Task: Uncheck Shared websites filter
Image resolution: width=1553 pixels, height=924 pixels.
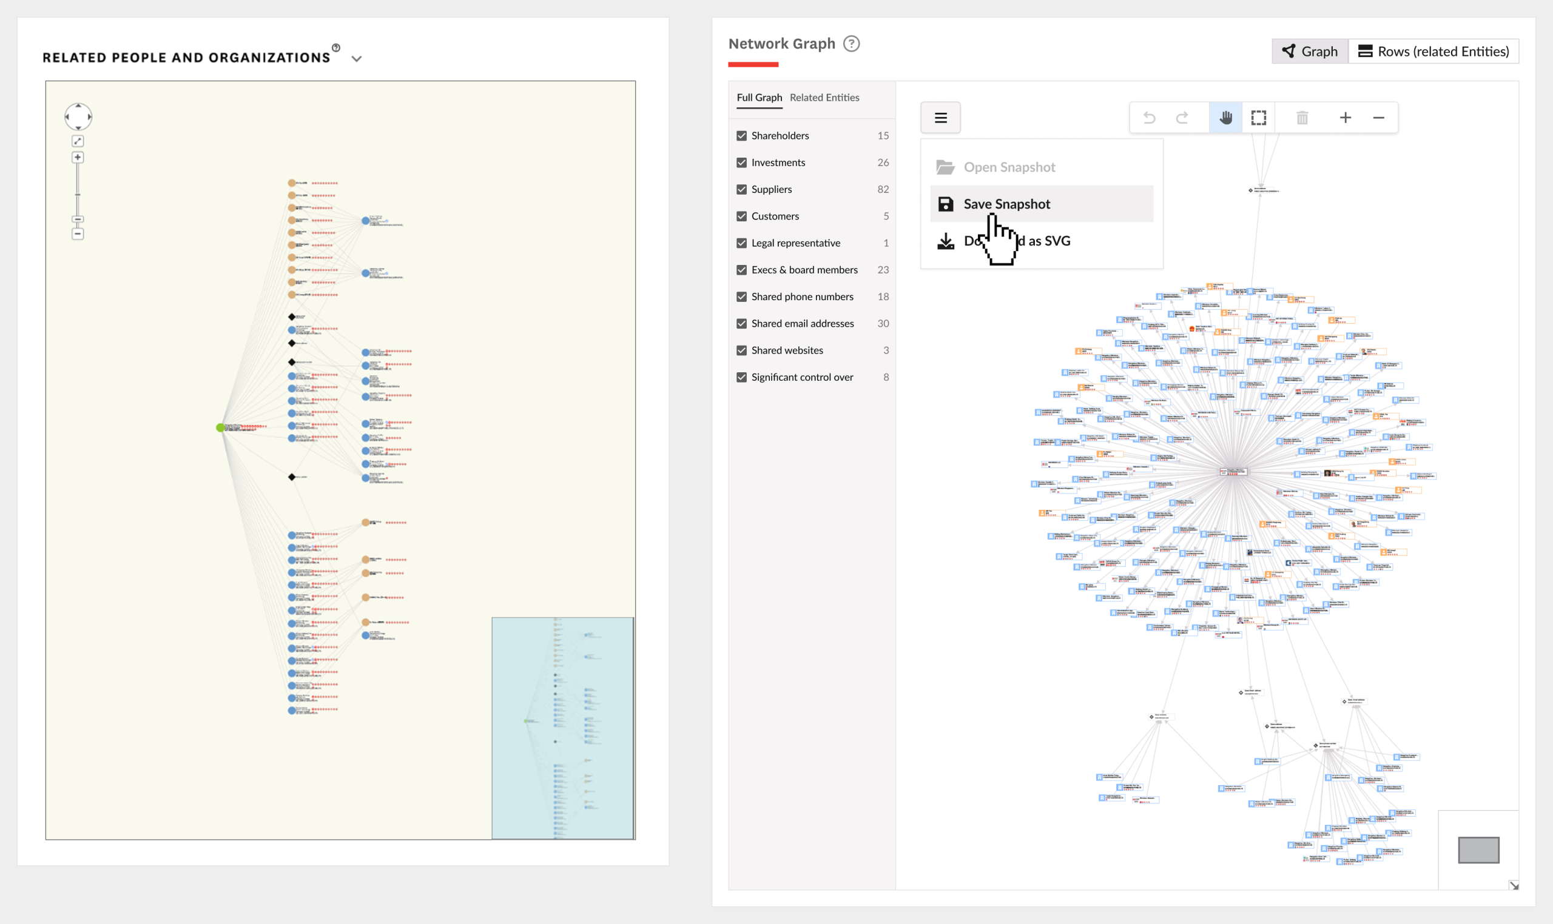Action: click(x=741, y=350)
